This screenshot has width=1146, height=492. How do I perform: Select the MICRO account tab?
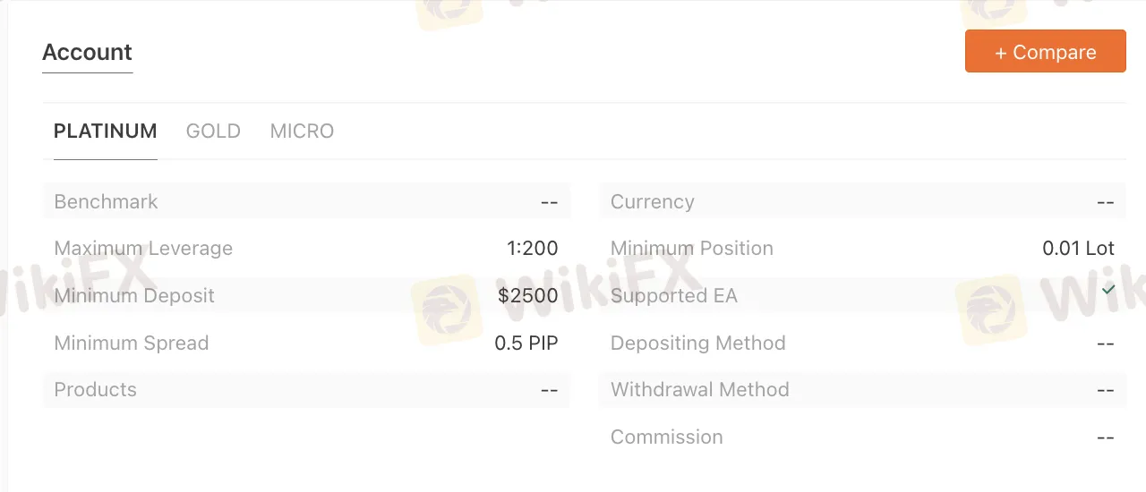(x=302, y=131)
